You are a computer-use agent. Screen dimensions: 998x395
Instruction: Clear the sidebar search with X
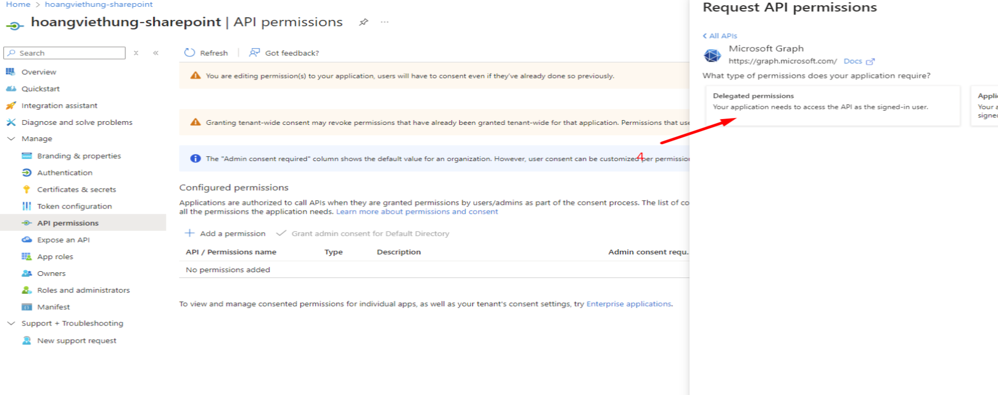(136, 53)
